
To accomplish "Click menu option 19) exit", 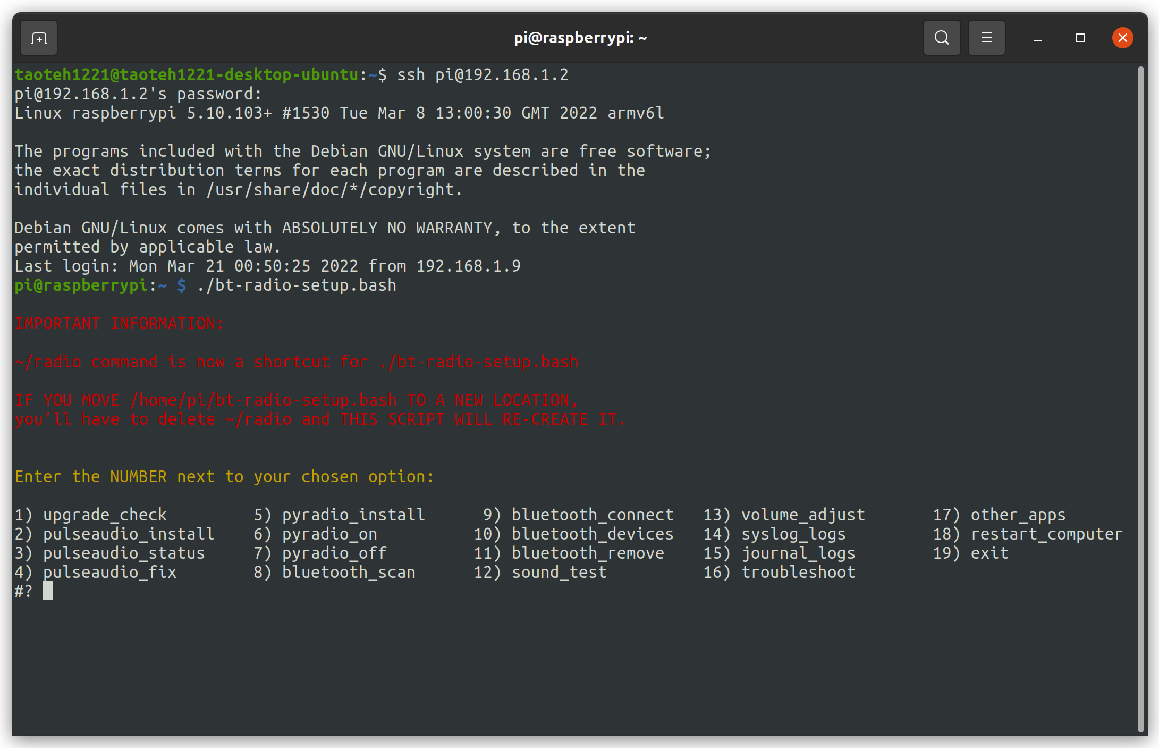I will [x=970, y=553].
